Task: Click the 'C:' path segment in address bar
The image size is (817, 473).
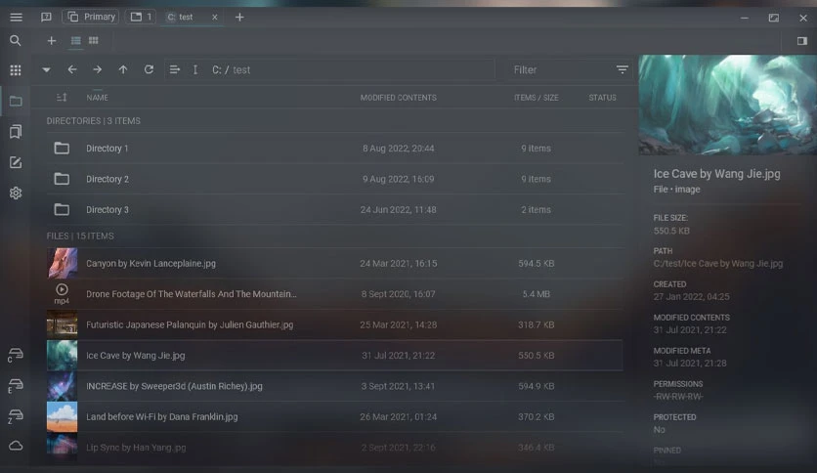Action: (217, 69)
